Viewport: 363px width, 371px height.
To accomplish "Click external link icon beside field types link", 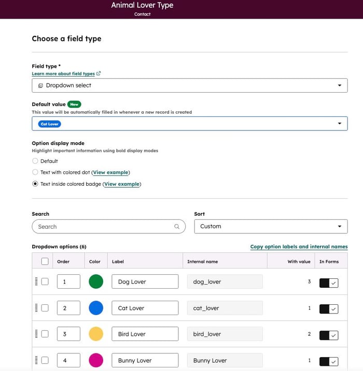I will (99, 74).
